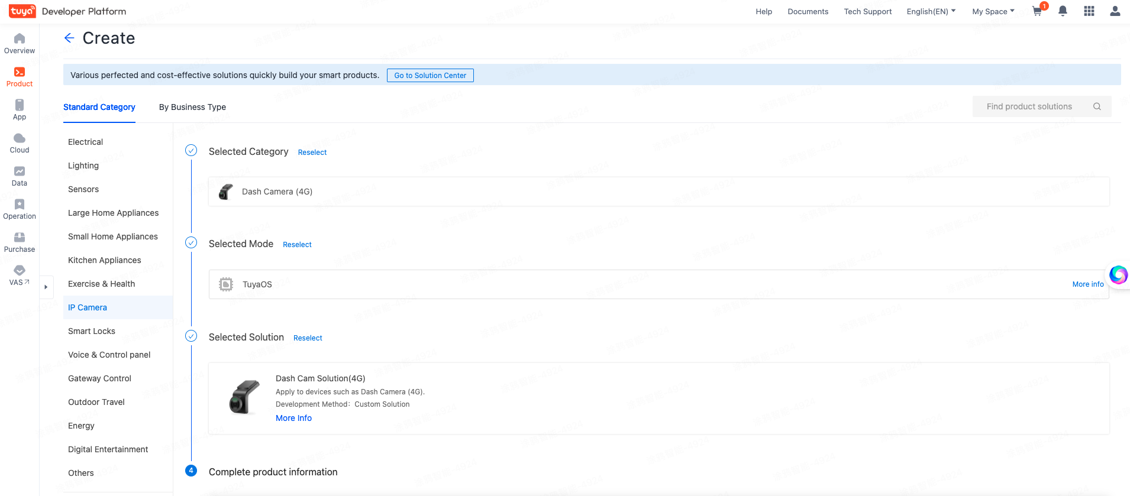Viewport: 1130px width, 496px height.
Task: Open the Product sidebar section
Action: [20, 77]
